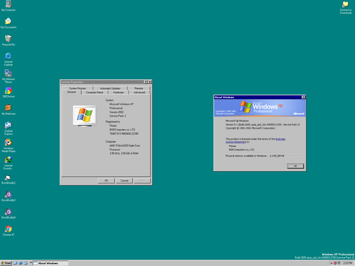355x266 pixels.
Task: Switch to the System Restore tab
Action: pyautogui.click(x=78, y=88)
